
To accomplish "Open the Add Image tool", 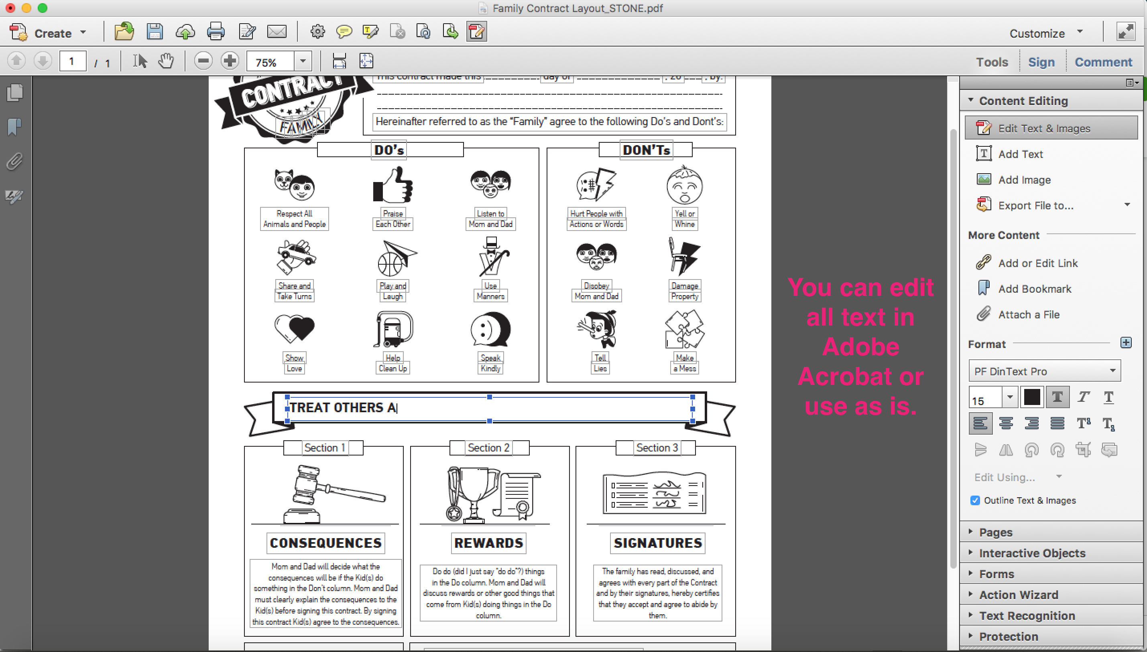I will tap(1024, 179).
